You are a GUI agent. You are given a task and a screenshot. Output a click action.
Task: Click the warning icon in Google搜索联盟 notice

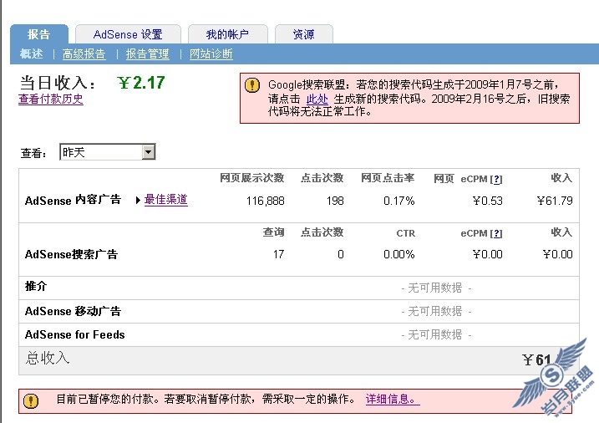[251, 84]
